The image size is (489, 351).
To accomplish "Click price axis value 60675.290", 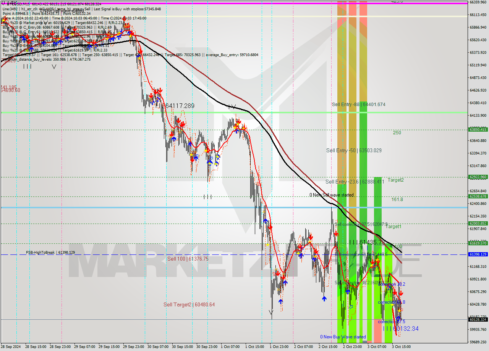I will [x=478, y=291].
